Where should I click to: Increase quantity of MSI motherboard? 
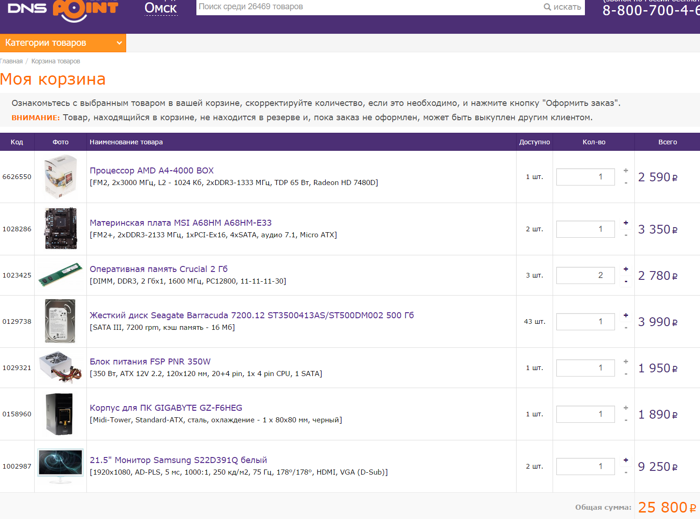(x=626, y=223)
